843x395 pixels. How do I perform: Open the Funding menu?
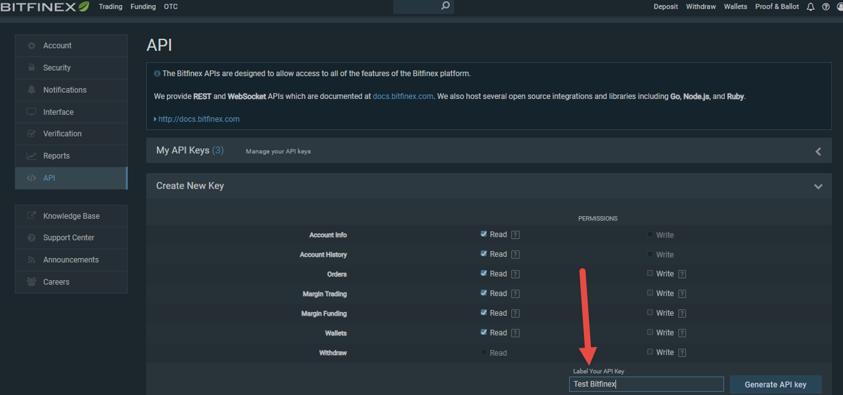click(143, 7)
